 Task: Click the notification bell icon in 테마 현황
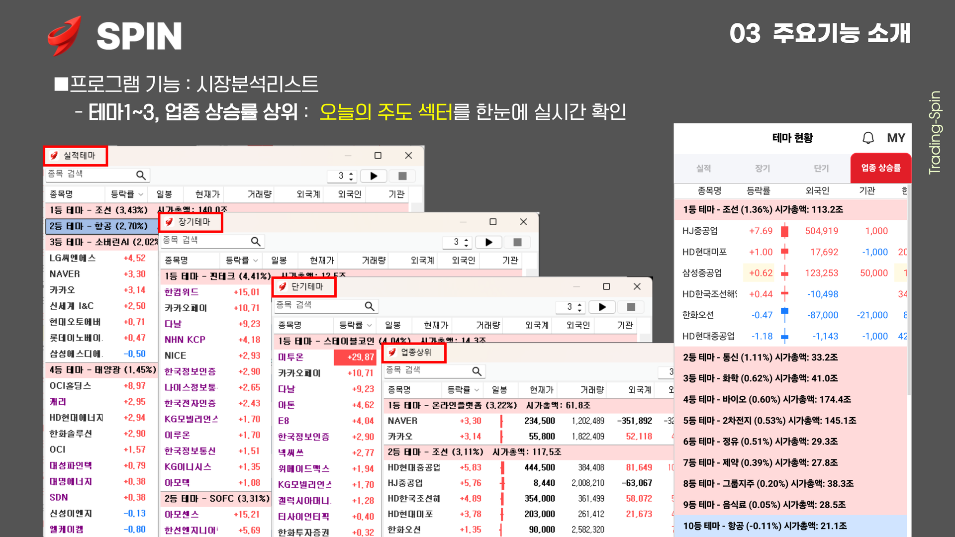[x=868, y=138]
